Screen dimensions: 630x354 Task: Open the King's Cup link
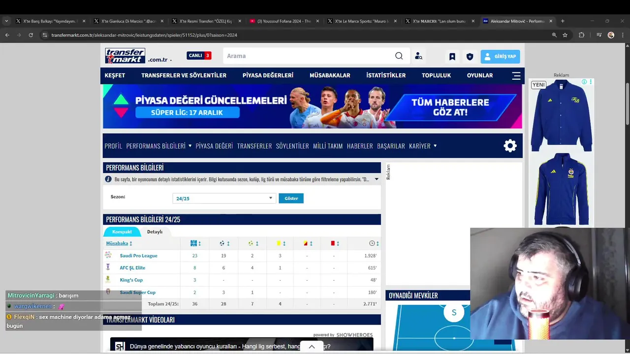tap(131, 280)
